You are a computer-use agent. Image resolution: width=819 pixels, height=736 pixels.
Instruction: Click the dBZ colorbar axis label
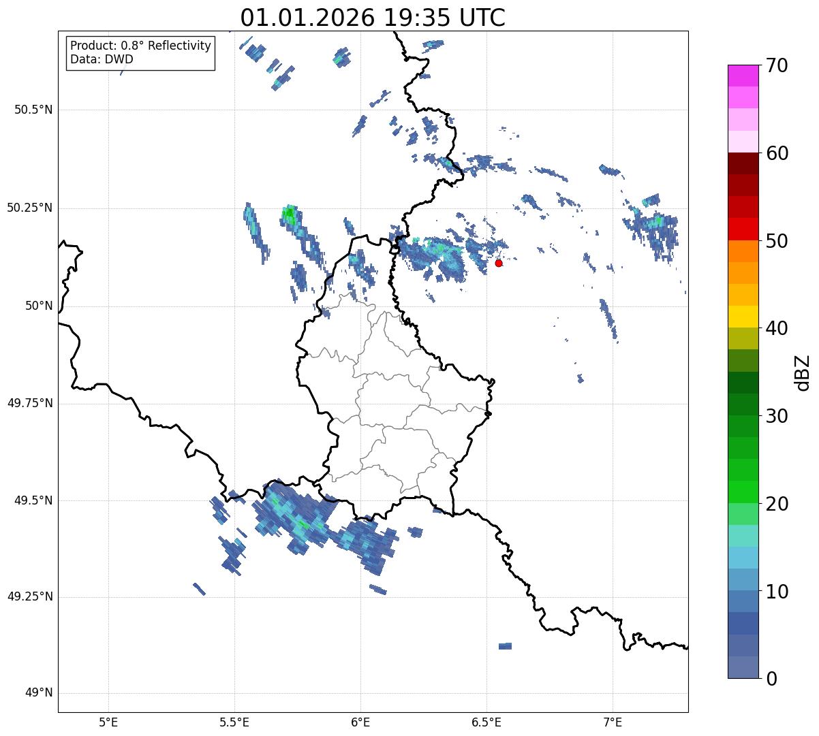[803, 372]
